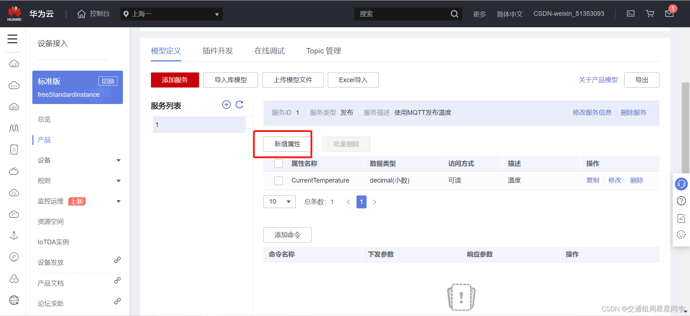
Task: Open the customer service headset icon
Action: 681,184
